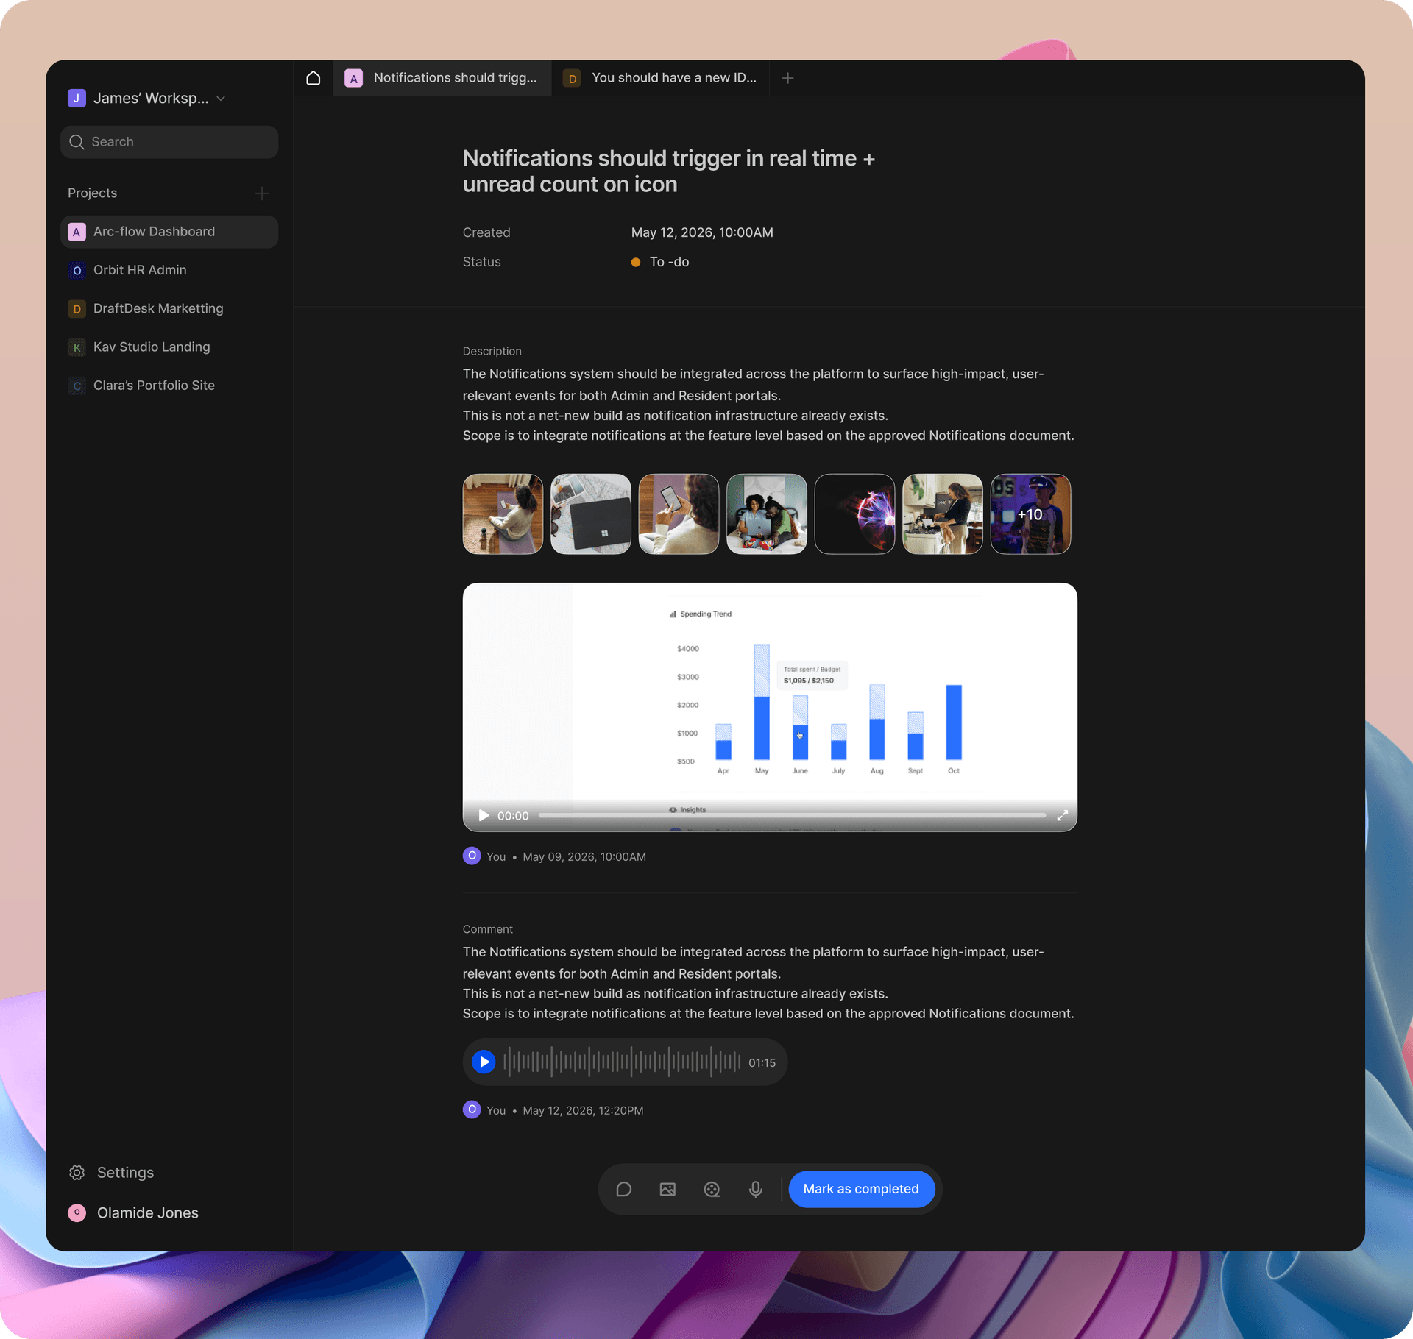Viewport: 1413px width, 1339px height.
Task: Play the voice comment audio
Action: pyautogui.click(x=484, y=1062)
